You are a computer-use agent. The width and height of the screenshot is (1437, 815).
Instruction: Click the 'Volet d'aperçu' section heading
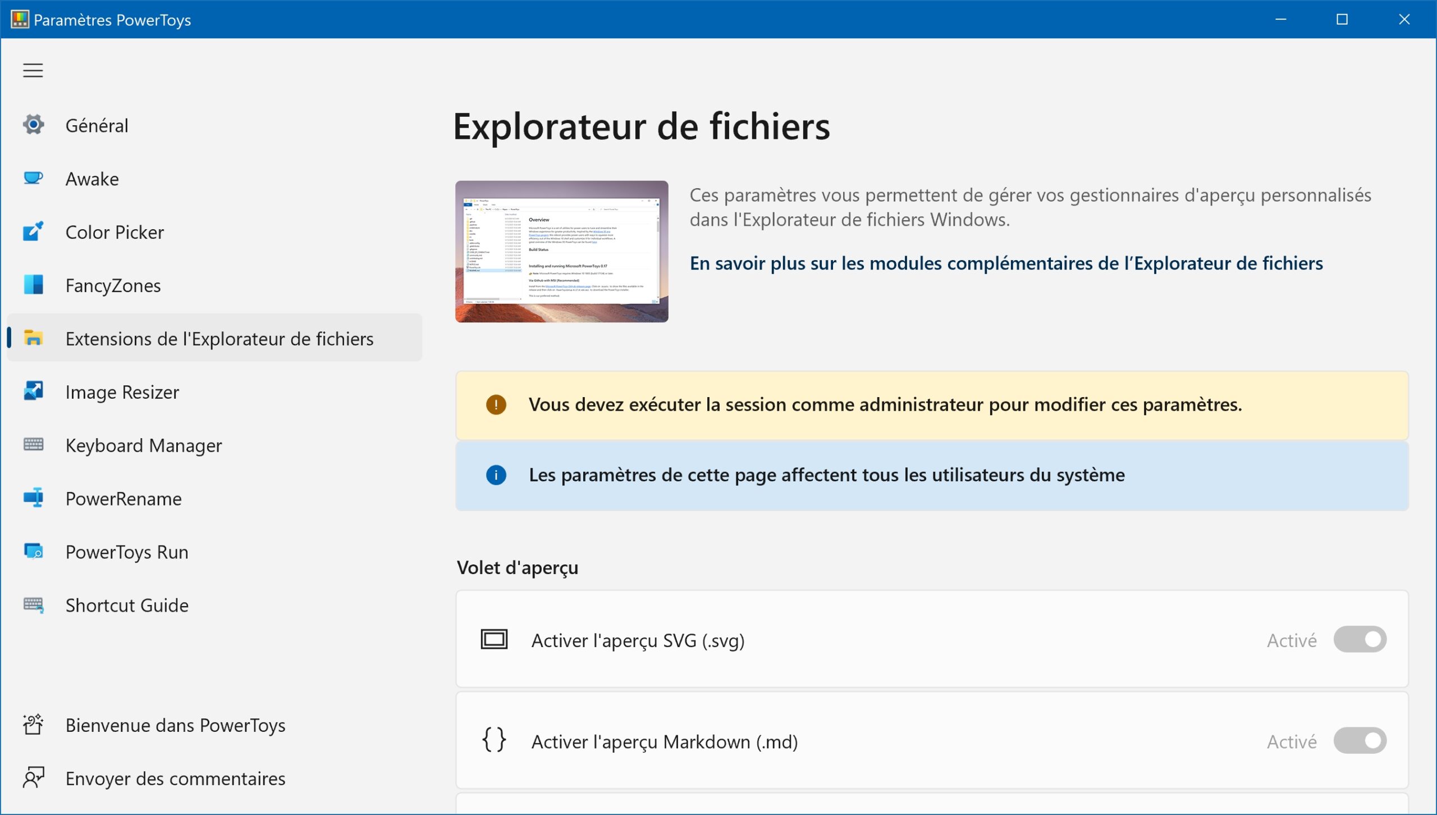517,568
